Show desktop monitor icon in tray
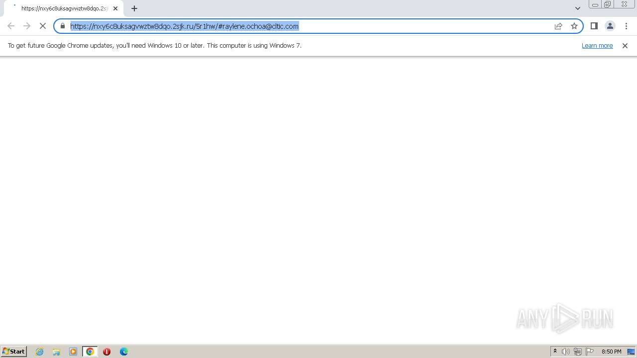Image resolution: width=637 pixels, height=358 pixels. [631, 352]
